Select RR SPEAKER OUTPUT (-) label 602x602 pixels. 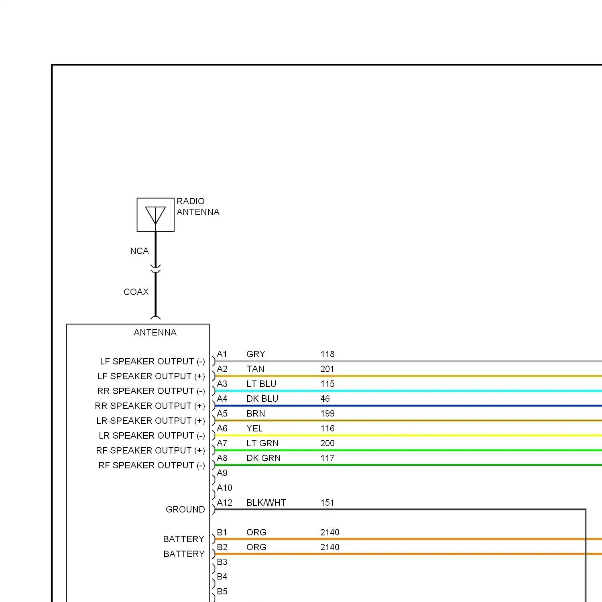pos(151,391)
